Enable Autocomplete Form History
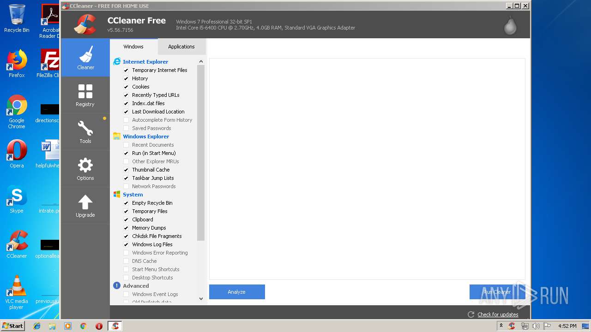 (x=126, y=120)
